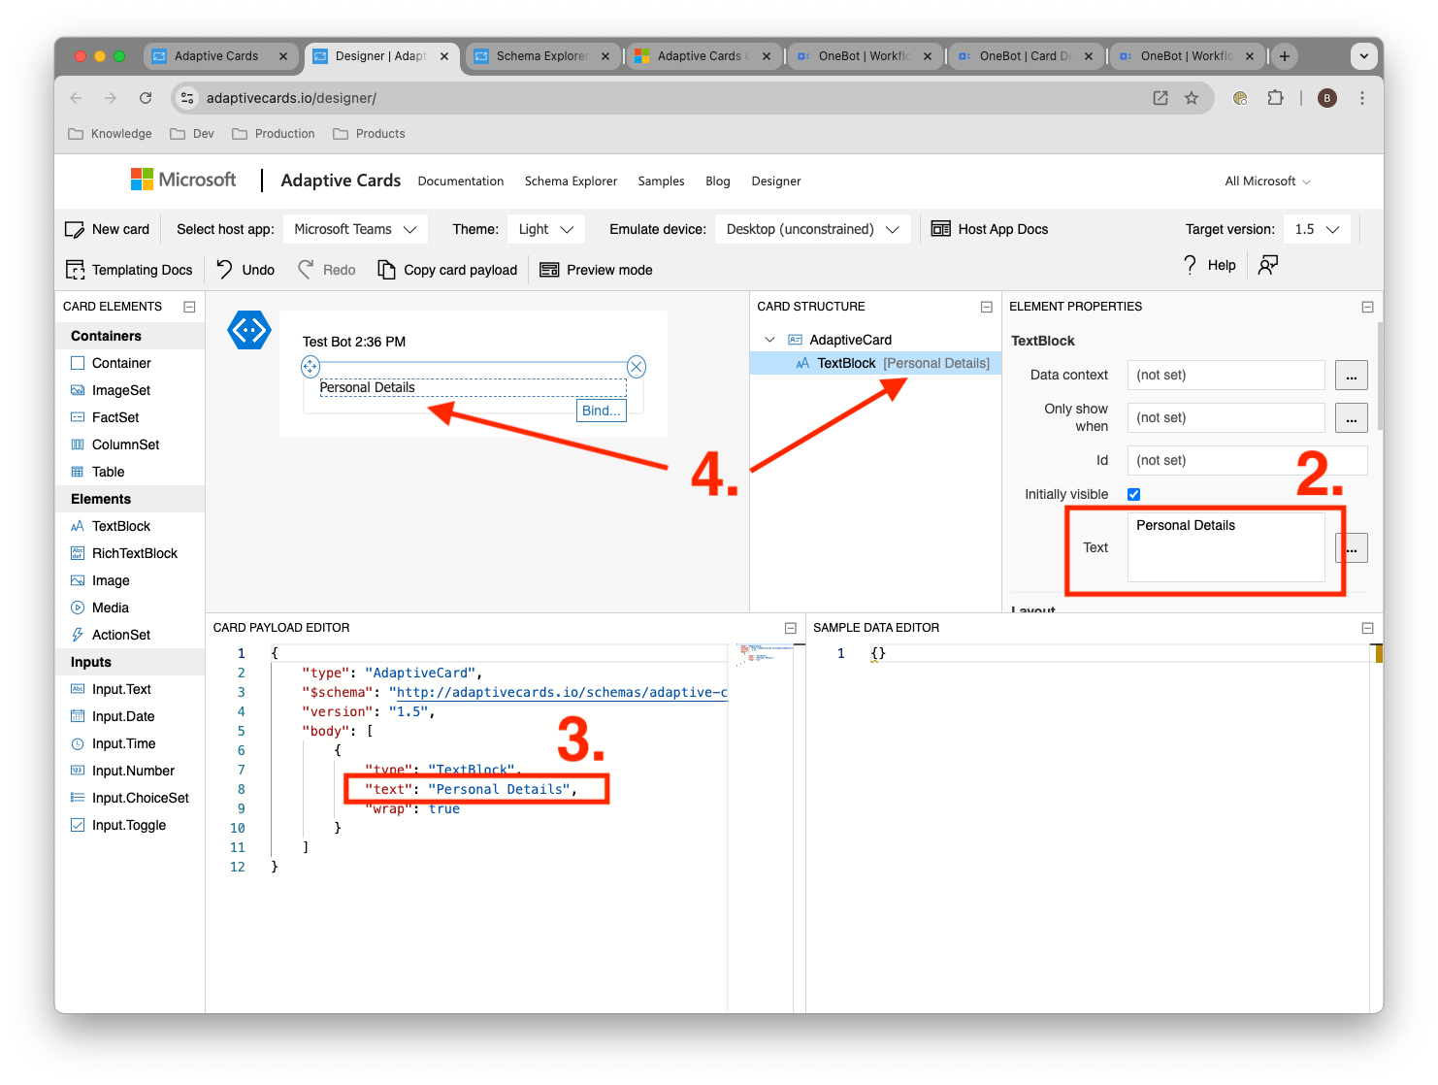The image size is (1438, 1085).
Task: Open the Blog nav item
Action: (x=718, y=181)
